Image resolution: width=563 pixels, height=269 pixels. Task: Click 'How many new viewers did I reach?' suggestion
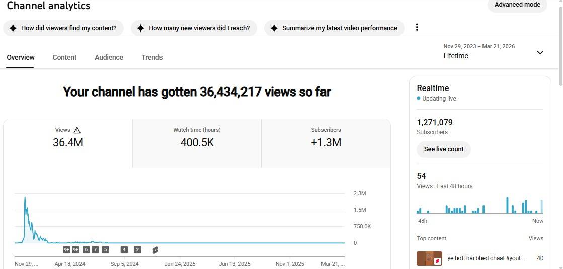pyautogui.click(x=199, y=28)
